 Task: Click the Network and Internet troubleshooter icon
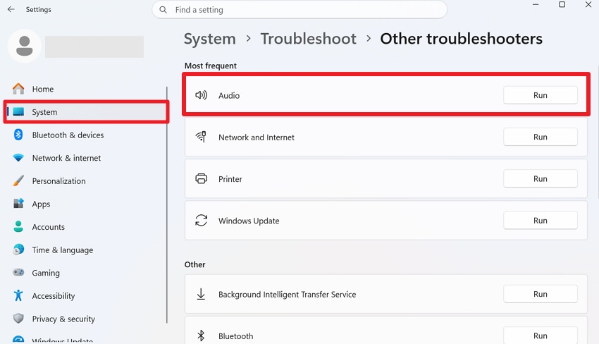pos(202,137)
